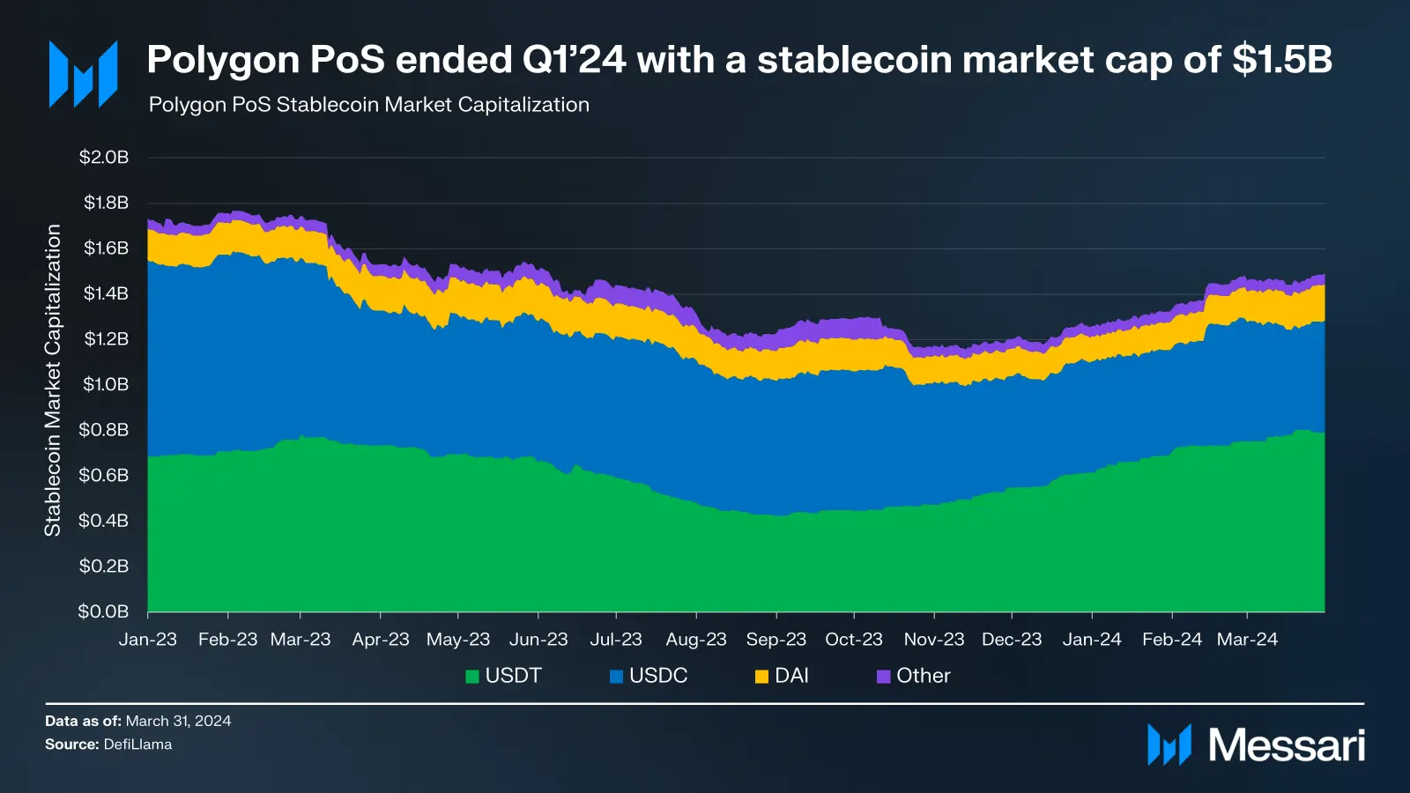Click the $1.0B y-axis label
The width and height of the screenshot is (1410, 793).
pyautogui.click(x=106, y=384)
